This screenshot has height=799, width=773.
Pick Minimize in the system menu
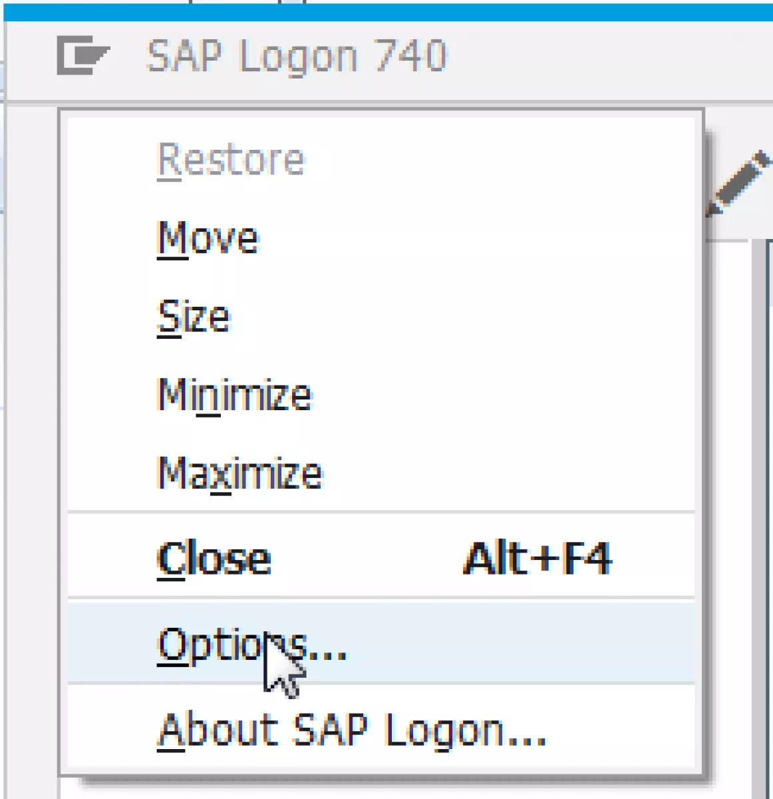click(x=381, y=395)
